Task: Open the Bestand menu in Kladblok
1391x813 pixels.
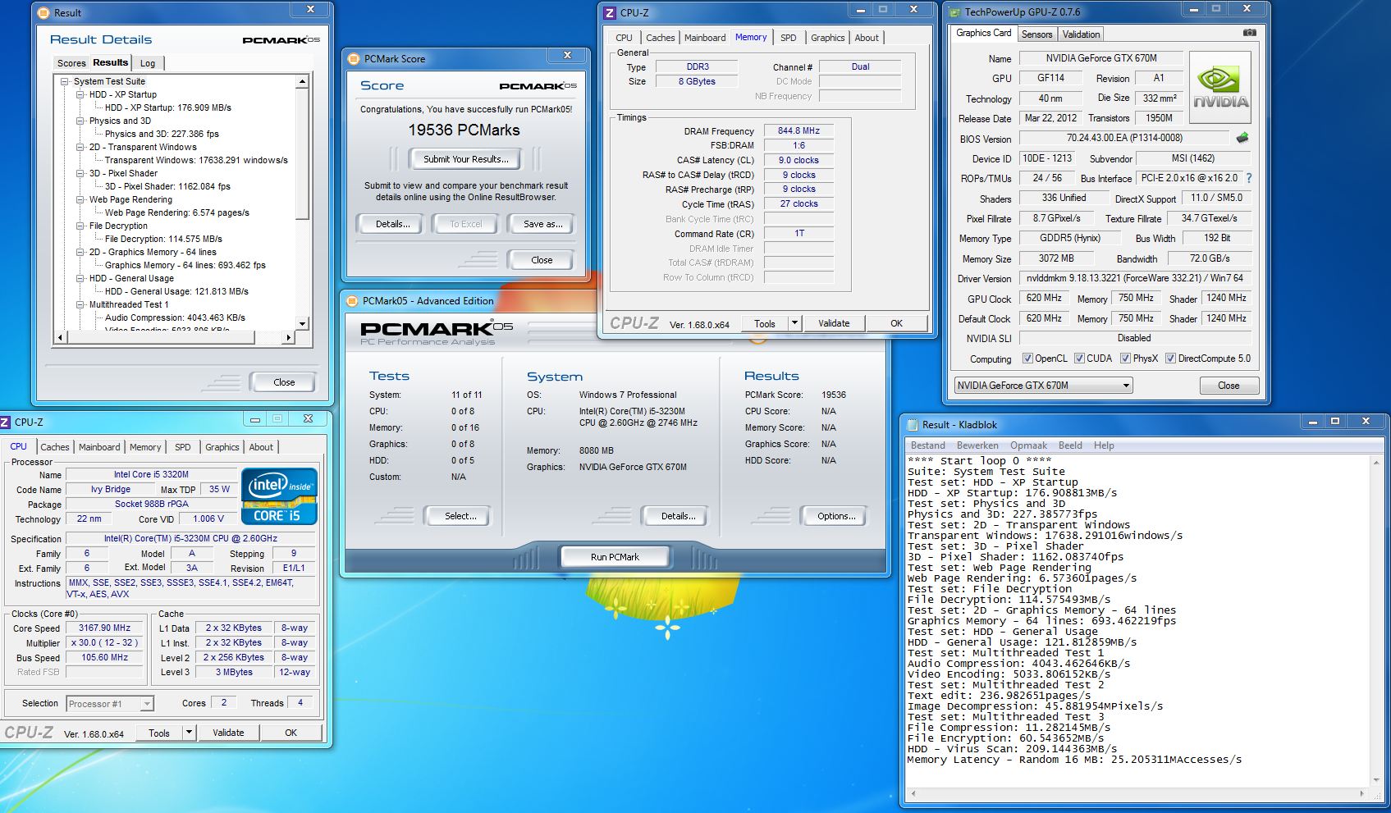Action: pyautogui.click(x=928, y=445)
